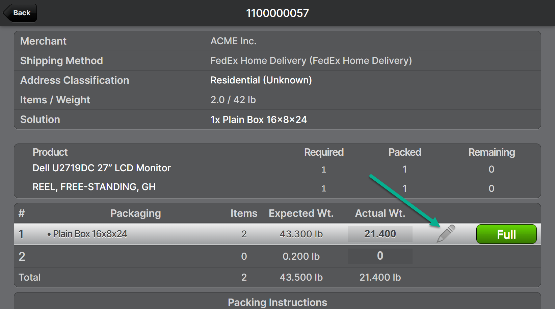Open the Residential (Unknown) address classification
The width and height of the screenshot is (555, 309).
click(261, 80)
